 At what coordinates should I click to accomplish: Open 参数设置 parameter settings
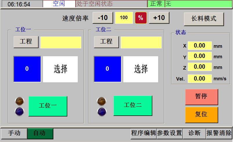click(169, 133)
